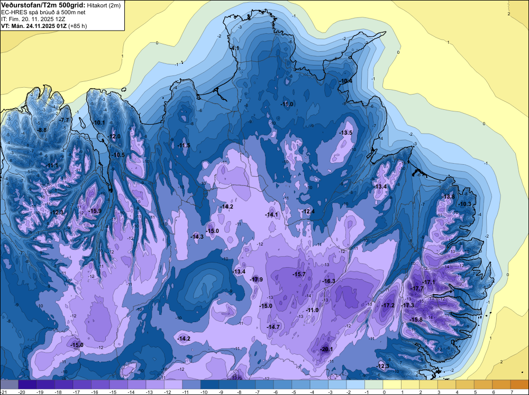The width and height of the screenshot is (529, 395).
Task: Click the -13.8 temperature label
Action: click(x=449, y=196)
